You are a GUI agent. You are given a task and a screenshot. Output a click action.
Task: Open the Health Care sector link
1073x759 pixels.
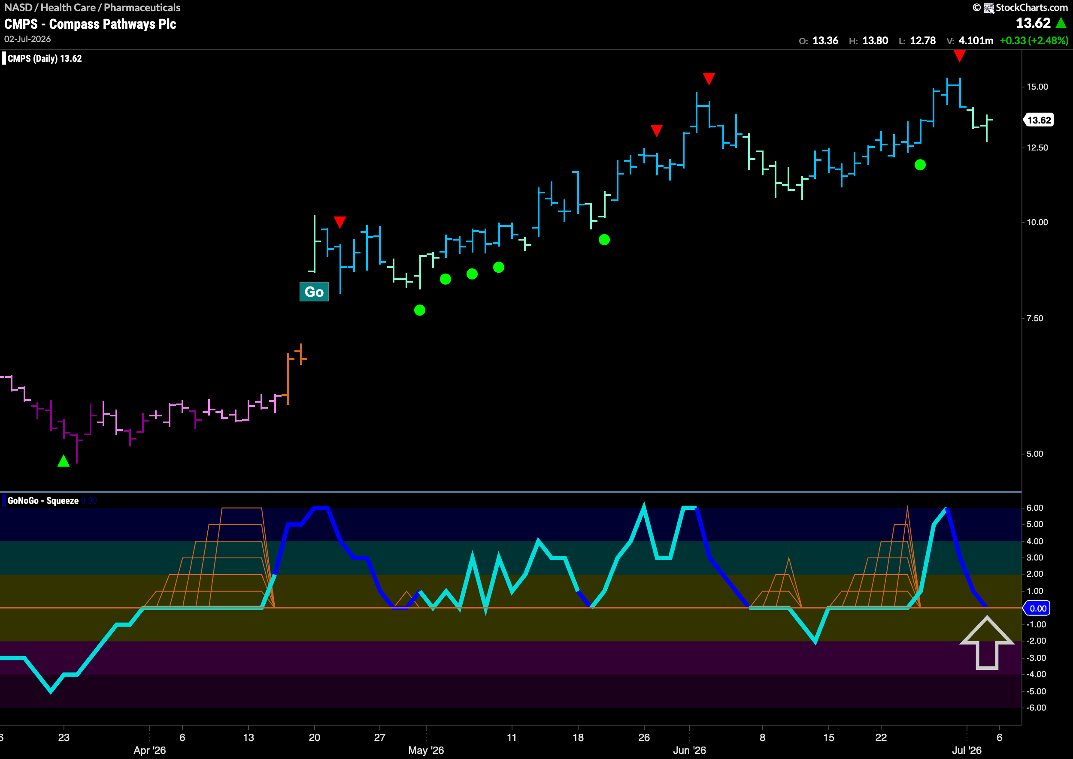click(x=68, y=7)
